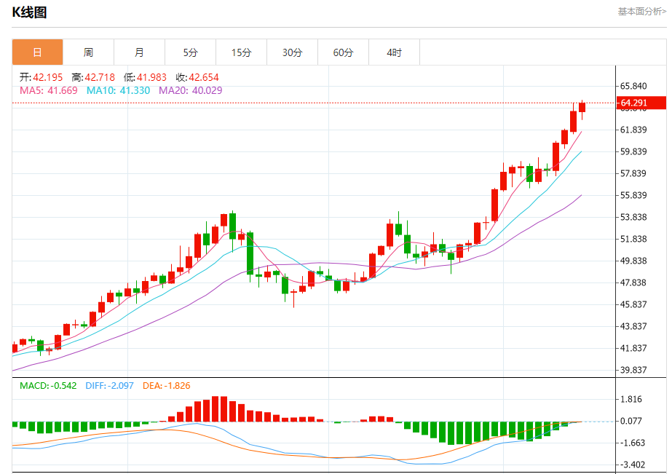Switch to the 5分 interval tab
Image resolution: width=672 pixels, height=474 pixels.
(x=190, y=52)
